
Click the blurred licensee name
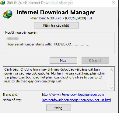pos(13,38)
